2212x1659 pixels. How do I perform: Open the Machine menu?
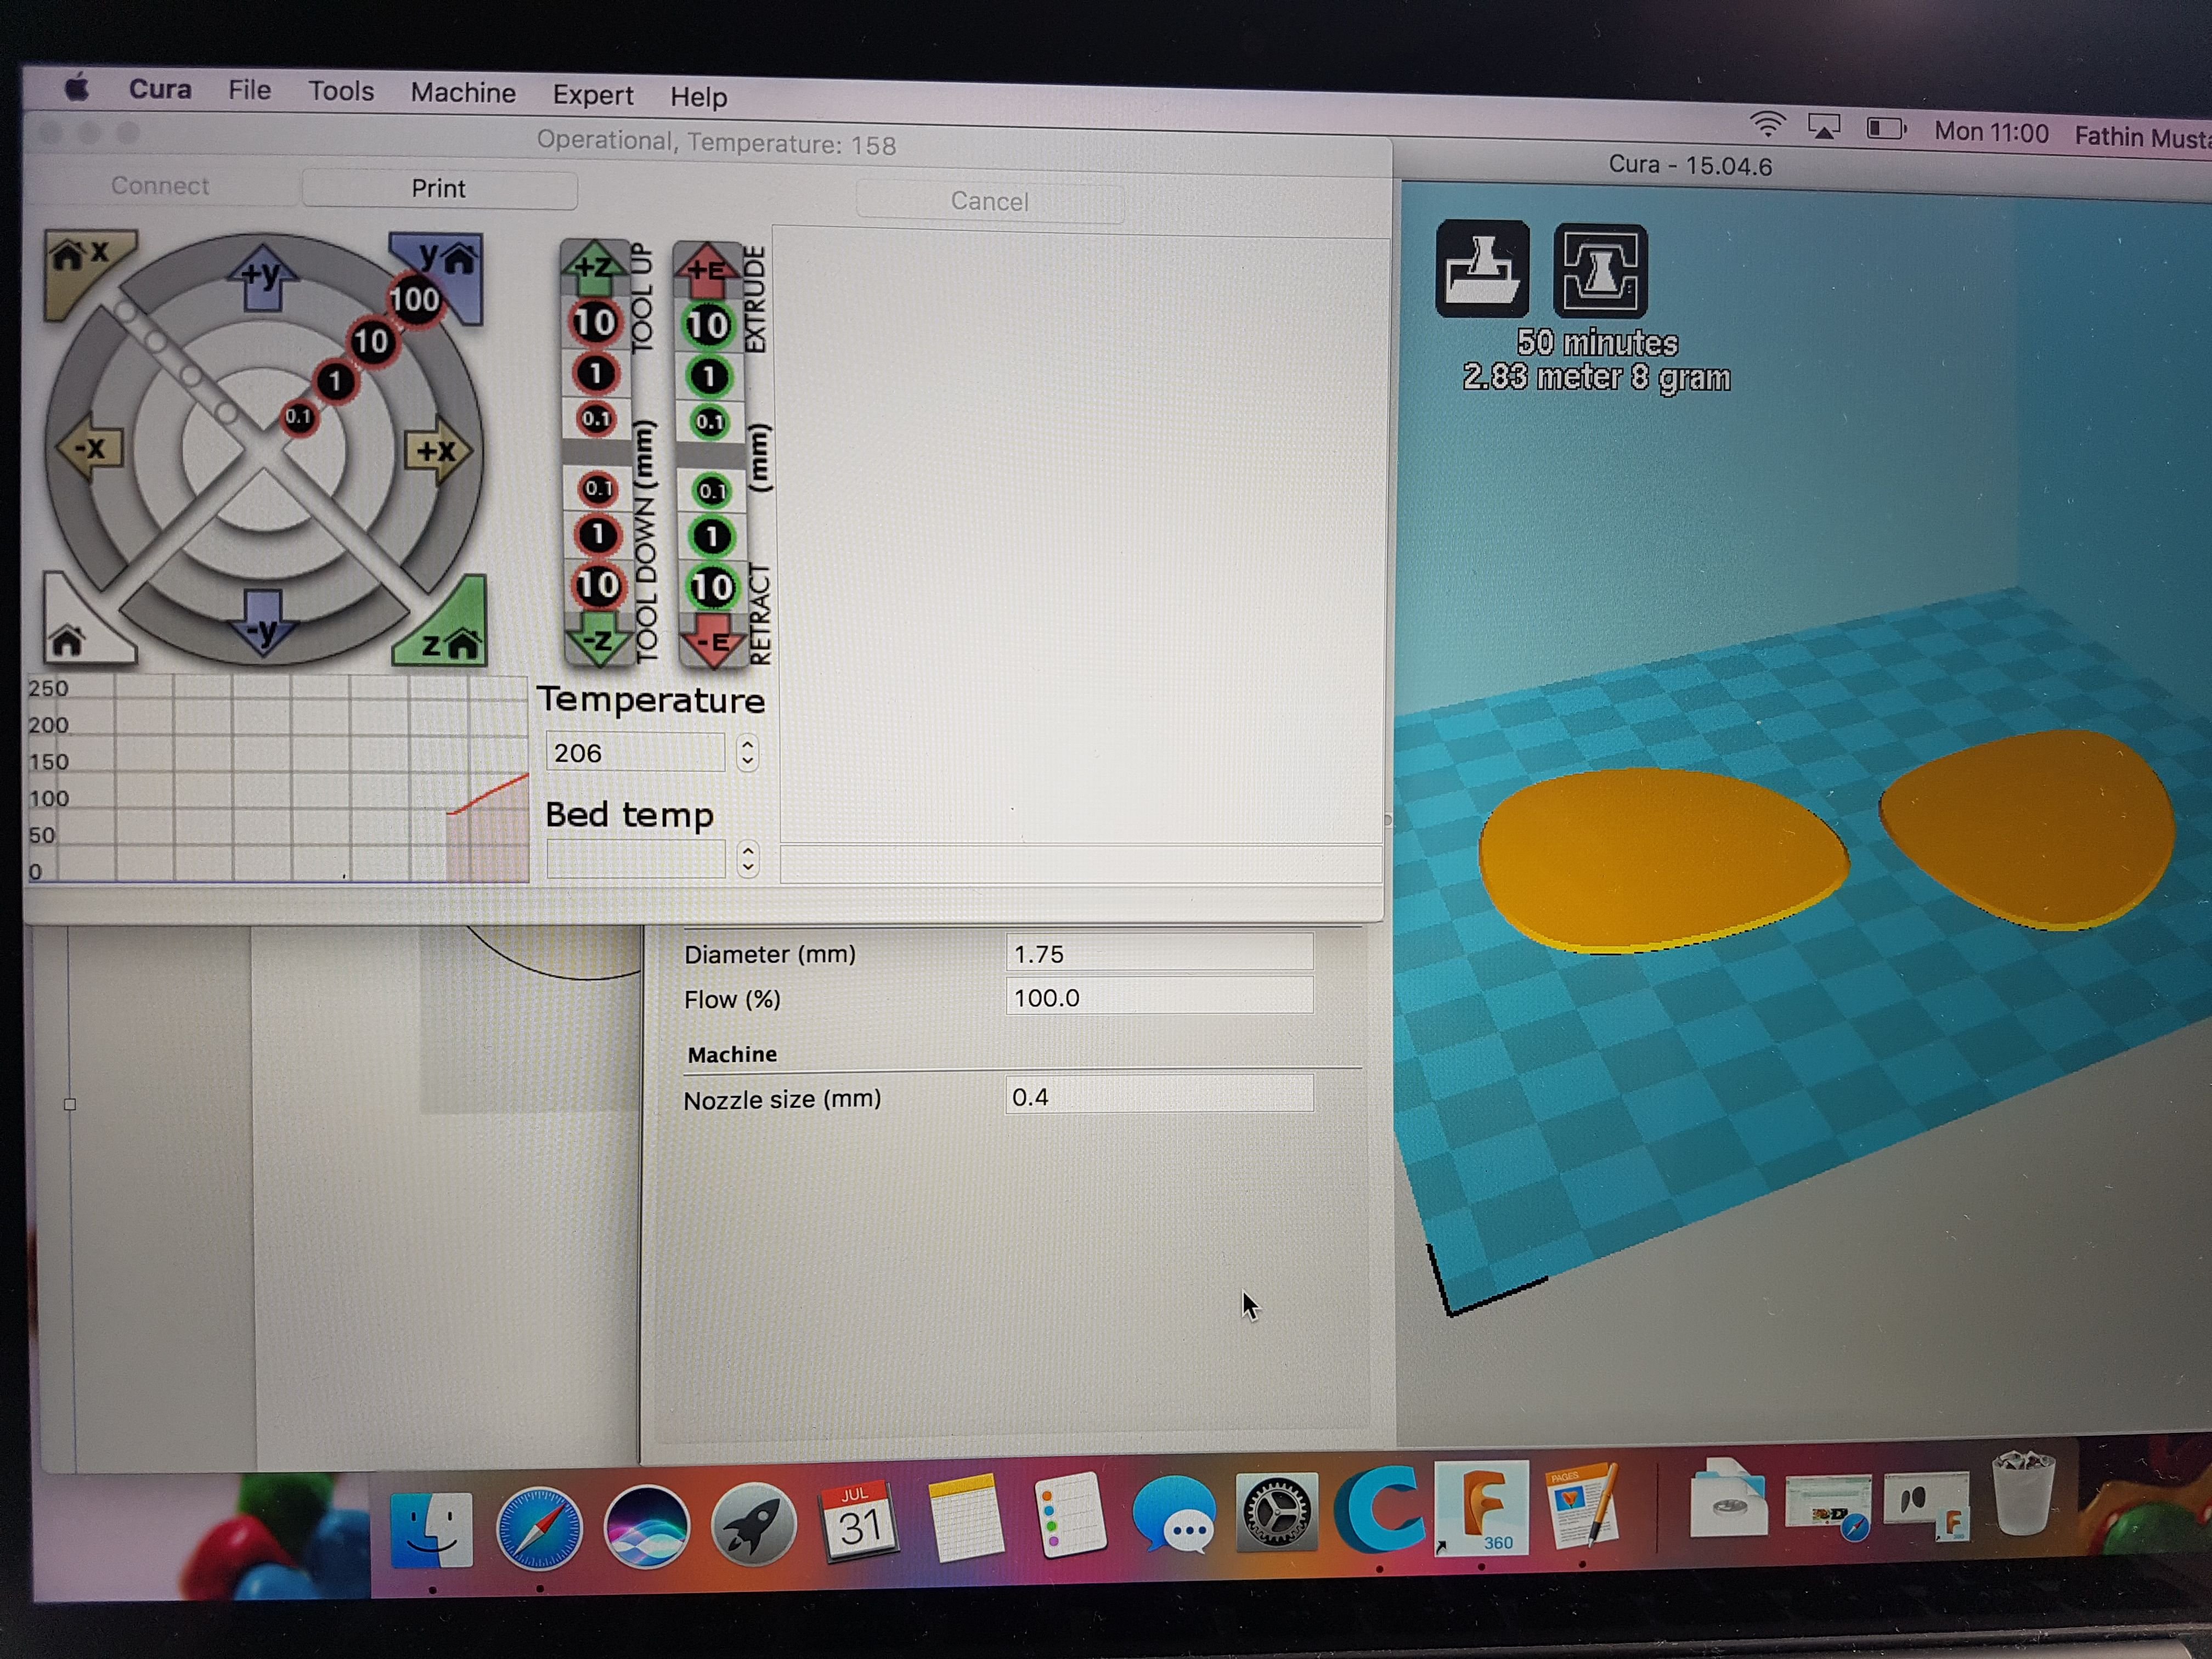[463, 93]
